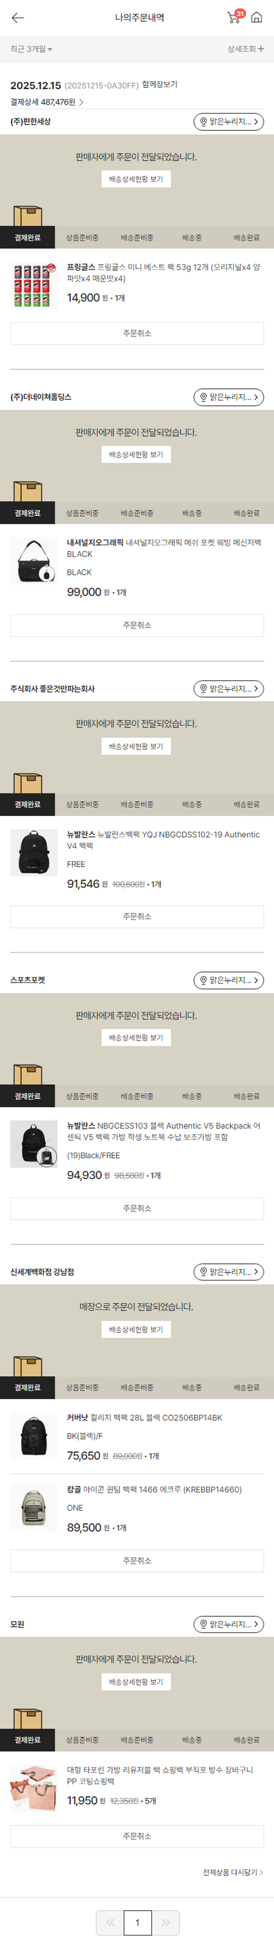Open the Pringles product thumbnail
This screenshot has width=274, height=1958.
(x=33, y=286)
